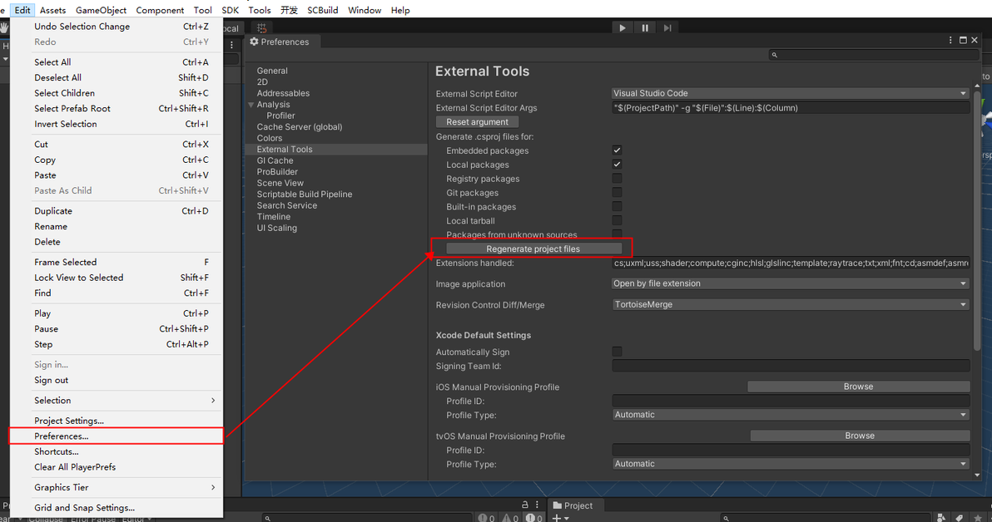
Task: Open the Component menu
Action: coord(160,10)
